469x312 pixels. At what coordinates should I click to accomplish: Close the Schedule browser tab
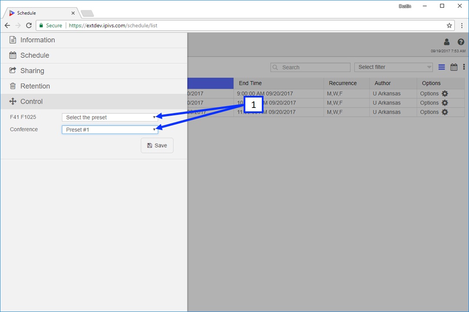(x=73, y=13)
